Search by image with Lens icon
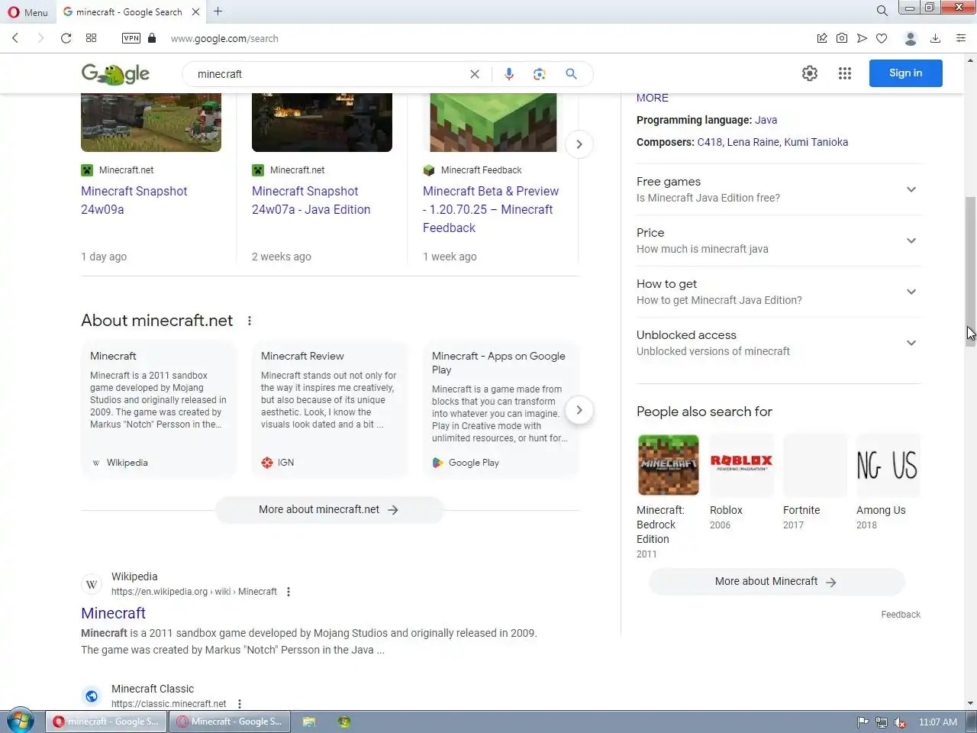This screenshot has height=733, width=977. (x=540, y=74)
